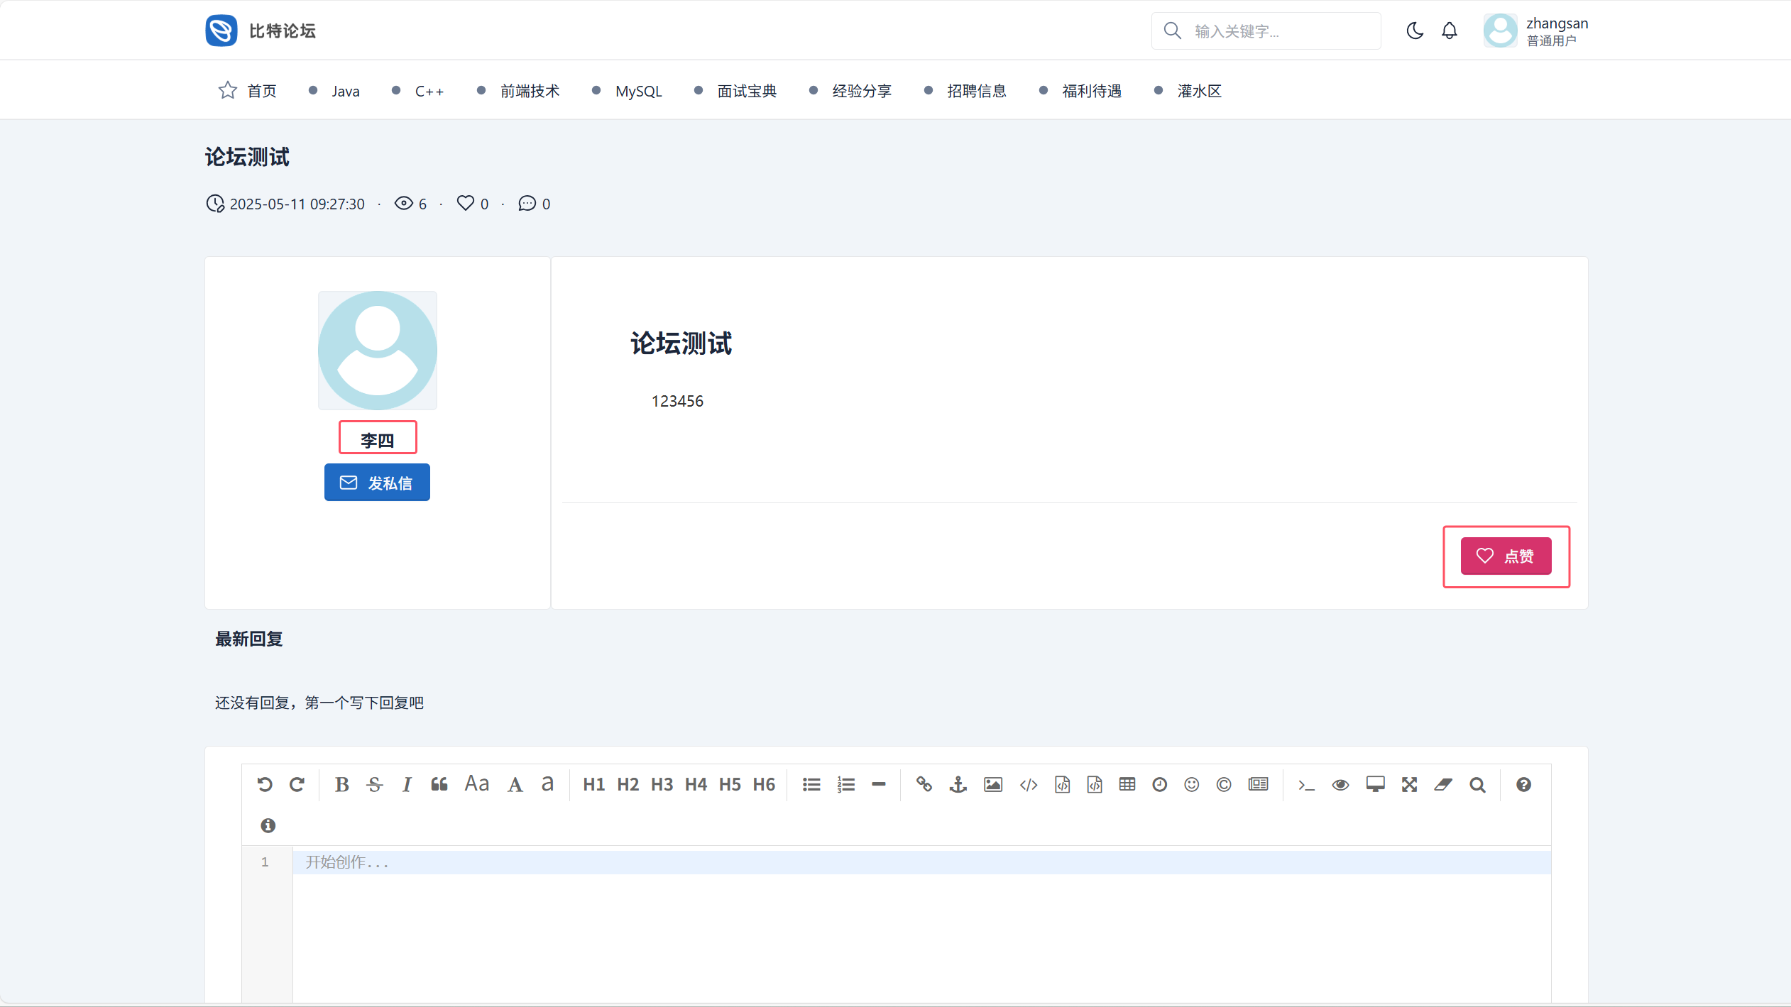The width and height of the screenshot is (1791, 1007).
Task: Apply the H2 heading style
Action: (x=628, y=784)
